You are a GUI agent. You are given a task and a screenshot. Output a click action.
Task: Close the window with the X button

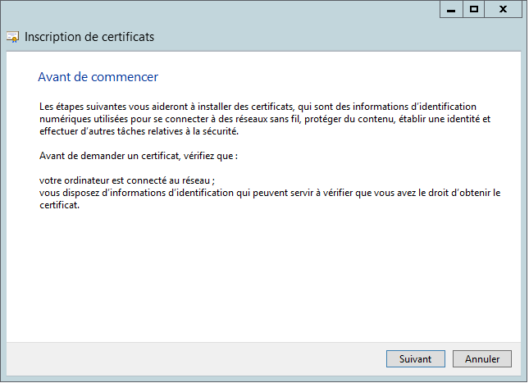tap(504, 9)
